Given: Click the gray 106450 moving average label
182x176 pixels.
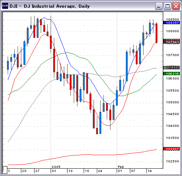Looking at the screenshot, I should (172, 68).
